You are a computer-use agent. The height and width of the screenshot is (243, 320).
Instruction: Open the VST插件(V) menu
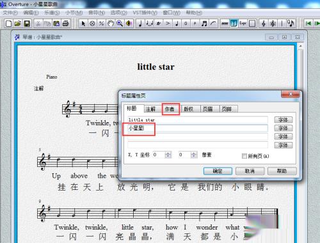145,13
